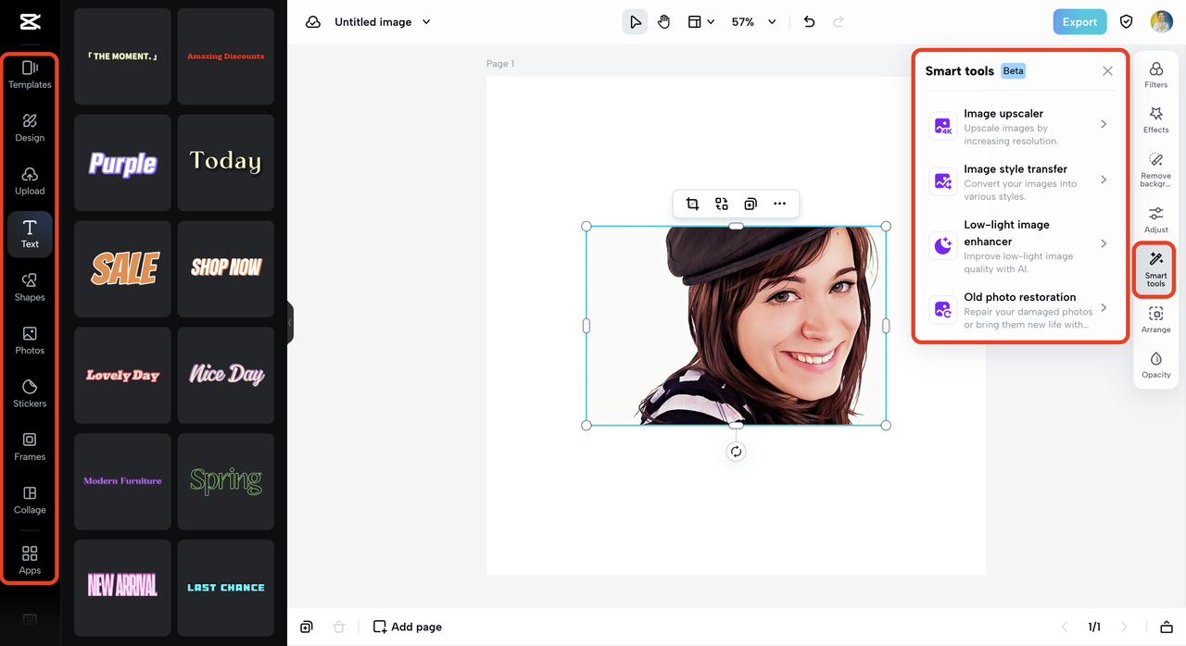Click the Export button
1186x646 pixels.
pyautogui.click(x=1079, y=22)
